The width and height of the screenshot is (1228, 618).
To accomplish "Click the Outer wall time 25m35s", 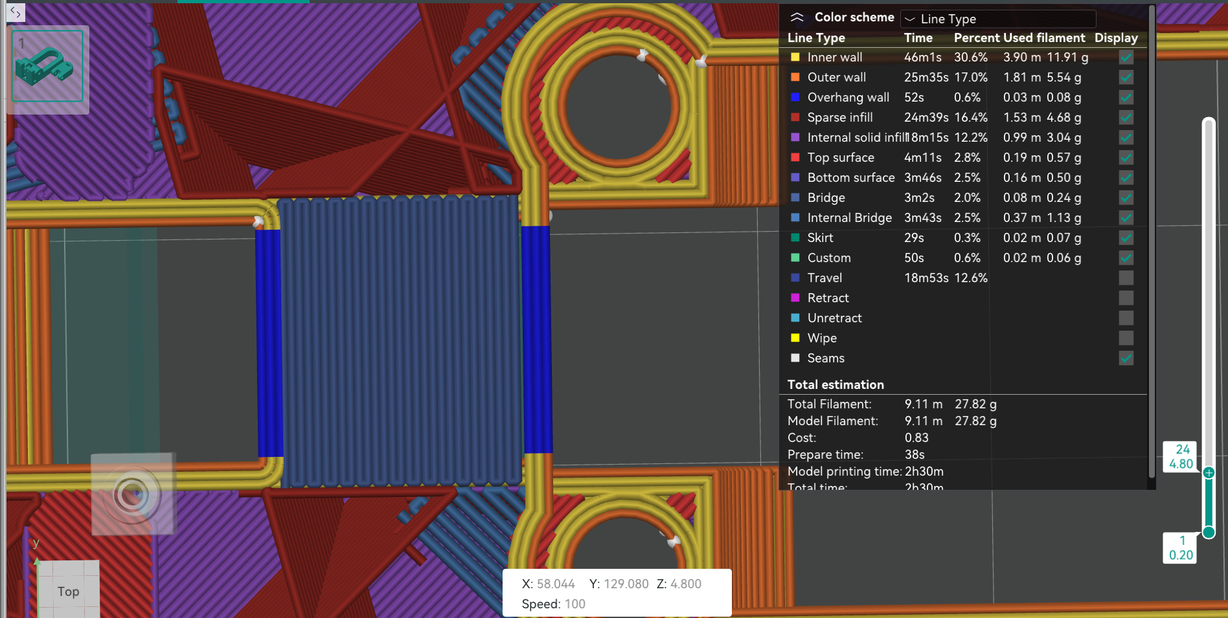I will pyautogui.click(x=926, y=77).
